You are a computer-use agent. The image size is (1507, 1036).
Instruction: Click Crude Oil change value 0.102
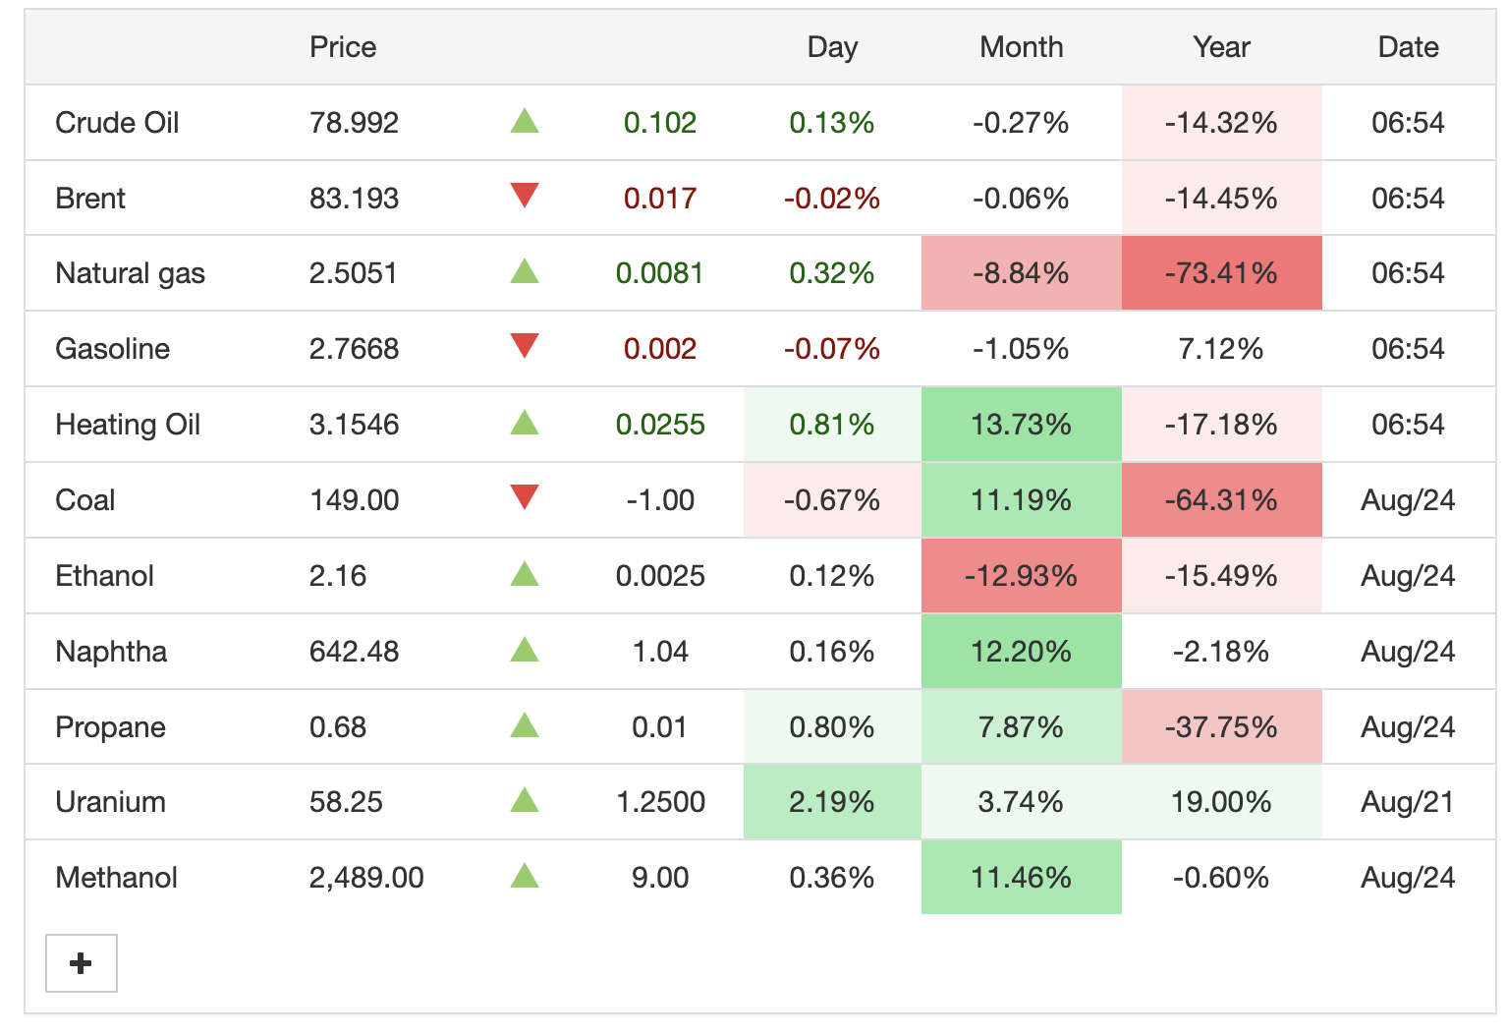660,123
